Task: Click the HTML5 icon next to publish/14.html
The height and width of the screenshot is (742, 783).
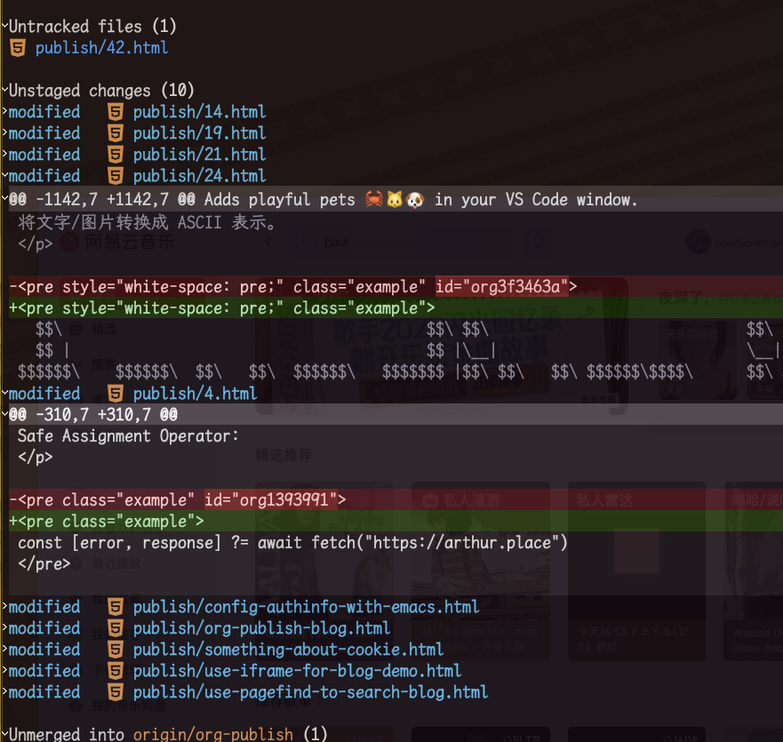Action: click(115, 112)
